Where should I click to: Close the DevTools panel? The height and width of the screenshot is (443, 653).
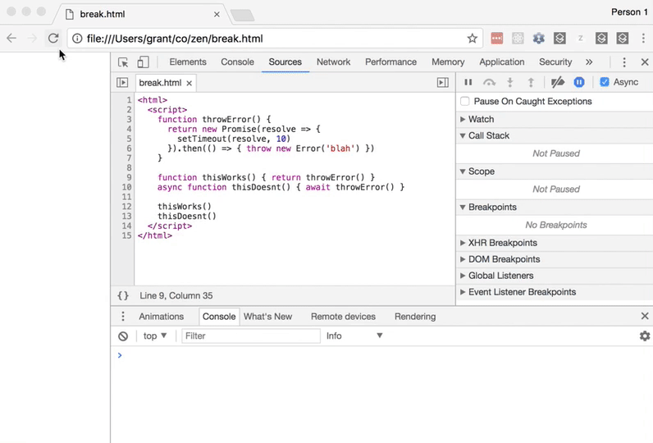point(645,62)
